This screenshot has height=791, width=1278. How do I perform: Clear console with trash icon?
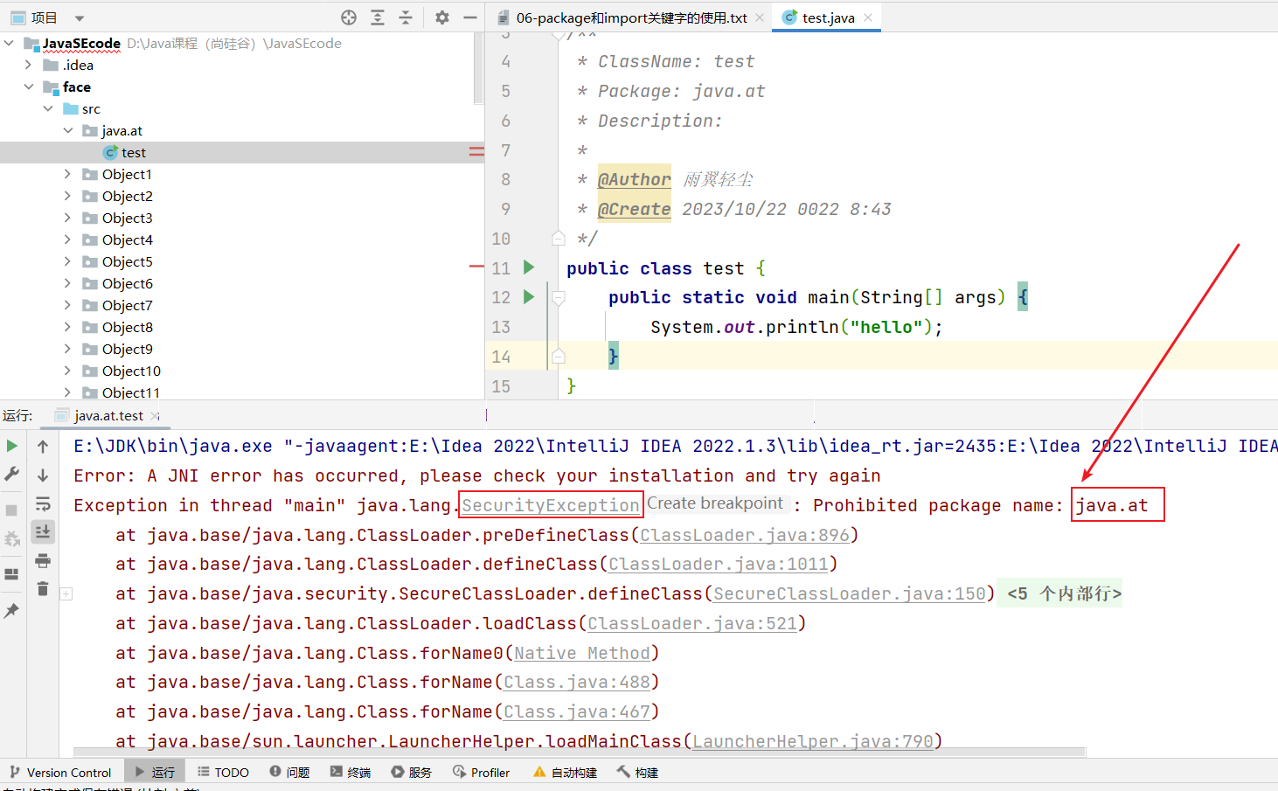43,589
